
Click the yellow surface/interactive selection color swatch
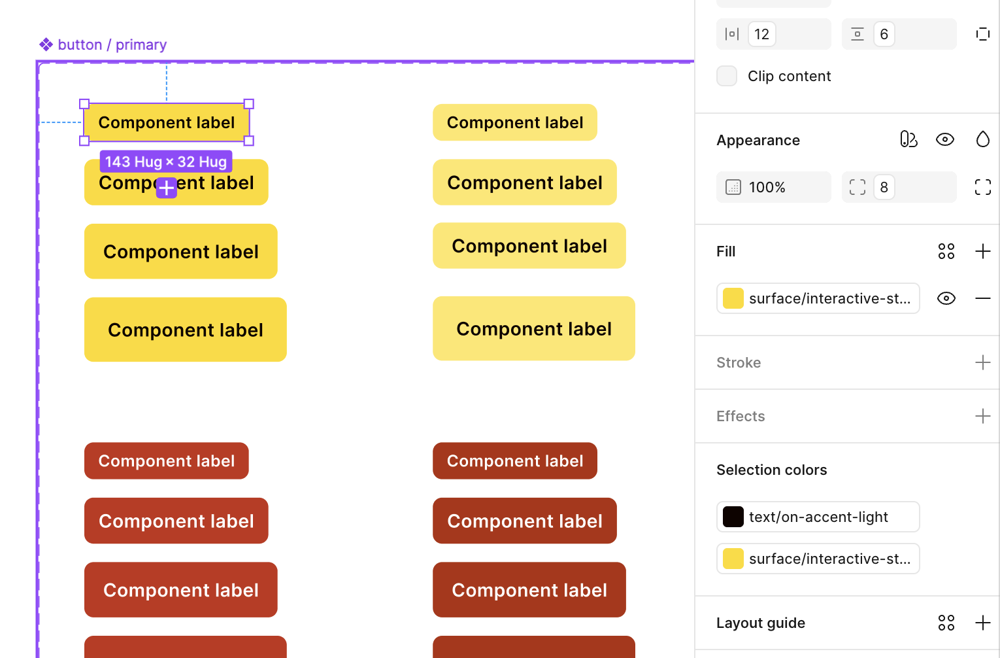pos(733,559)
